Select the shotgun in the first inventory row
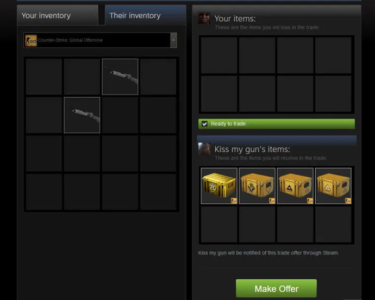The height and width of the screenshot is (300, 375). pos(120,77)
